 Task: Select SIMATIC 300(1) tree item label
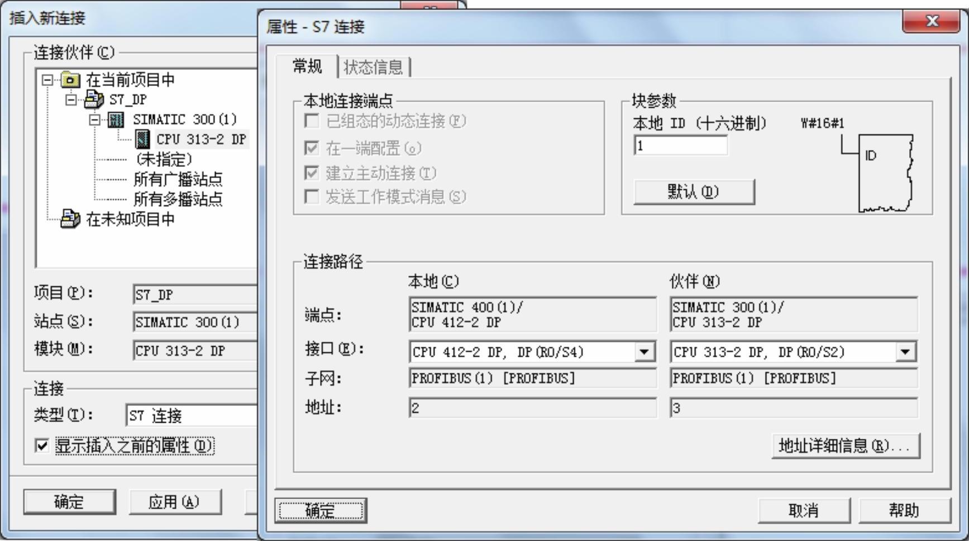[185, 119]
